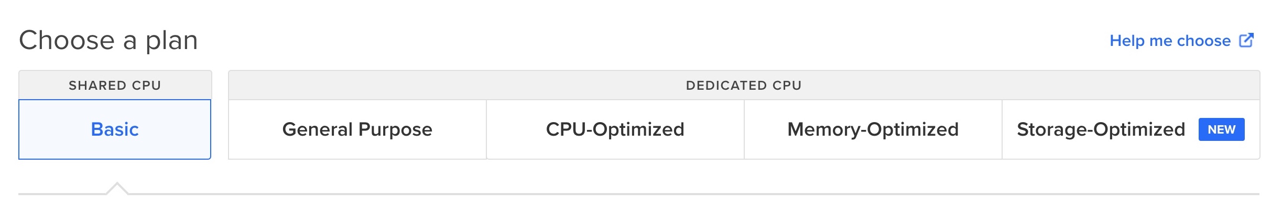Viewport: 1282px width, 203px height.
Task: Select the Memory-Optimized plan tab
Action: click(x=873, y=129)
